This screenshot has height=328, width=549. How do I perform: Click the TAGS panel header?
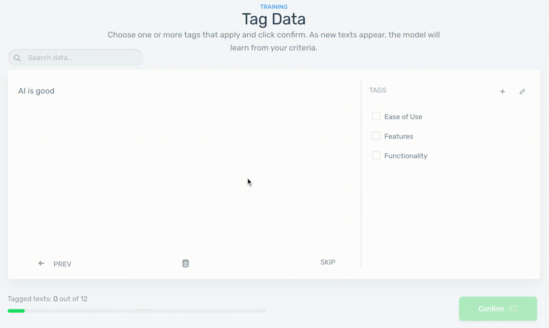[377, 90]
